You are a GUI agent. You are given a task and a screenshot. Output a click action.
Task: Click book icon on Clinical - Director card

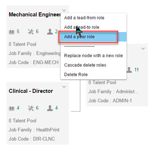tap(12, 108)
